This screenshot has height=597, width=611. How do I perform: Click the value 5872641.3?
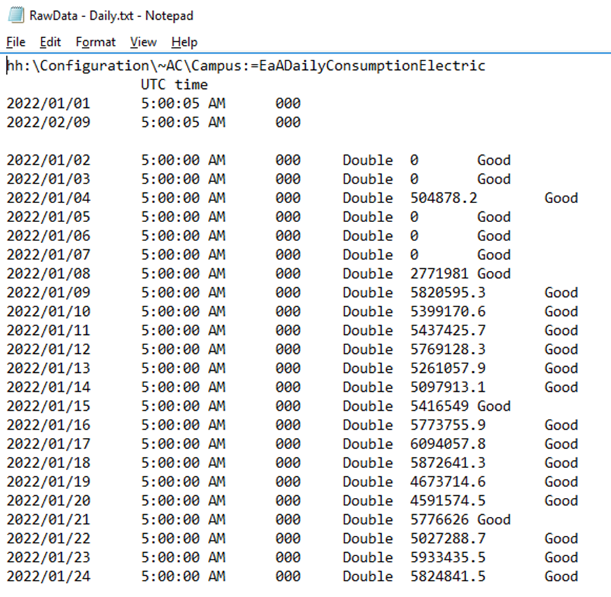click(448, 463)
